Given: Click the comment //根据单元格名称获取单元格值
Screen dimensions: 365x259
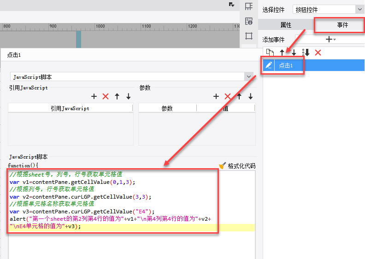Looking at the screenshot, I should coord(52,204).
